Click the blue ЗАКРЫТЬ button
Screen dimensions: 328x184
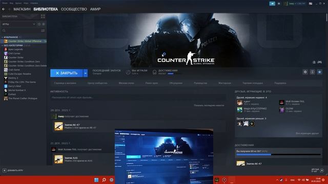click(67, 73)
